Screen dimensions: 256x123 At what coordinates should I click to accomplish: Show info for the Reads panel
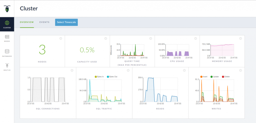(184, 70)
